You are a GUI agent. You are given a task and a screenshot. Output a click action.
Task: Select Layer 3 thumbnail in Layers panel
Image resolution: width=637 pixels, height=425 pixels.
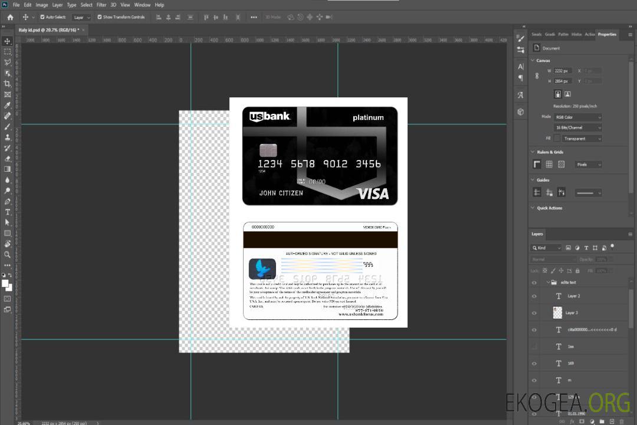(x=558, y=313)
